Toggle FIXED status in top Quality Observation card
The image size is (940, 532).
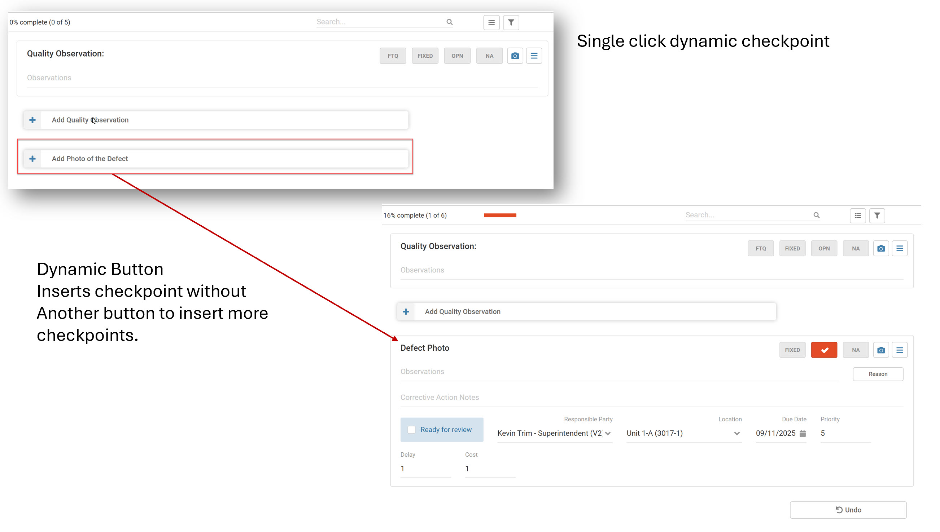click(x=425, y=56)
